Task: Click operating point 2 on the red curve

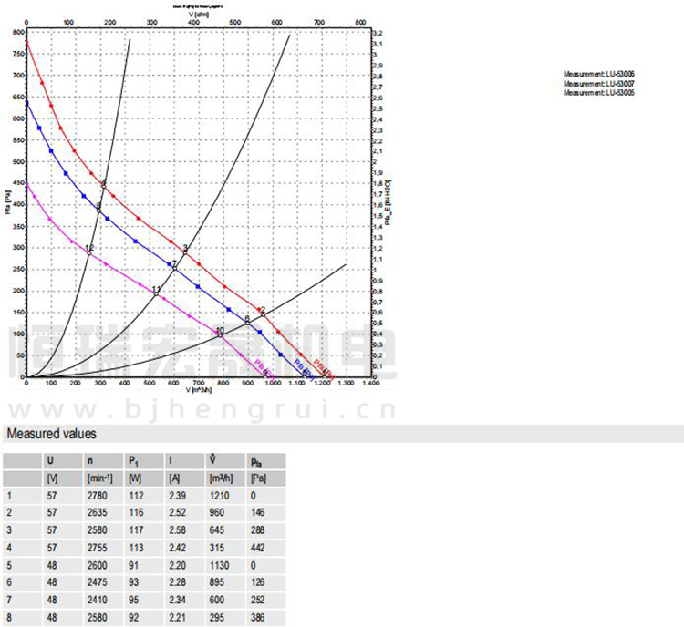Action: coord(262,313)
